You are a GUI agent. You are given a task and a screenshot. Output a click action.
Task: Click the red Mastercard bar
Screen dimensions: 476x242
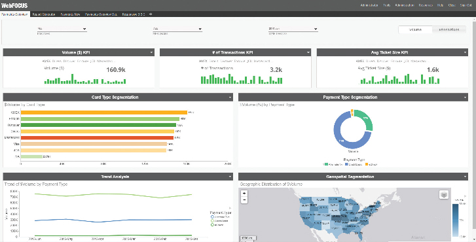97,138
